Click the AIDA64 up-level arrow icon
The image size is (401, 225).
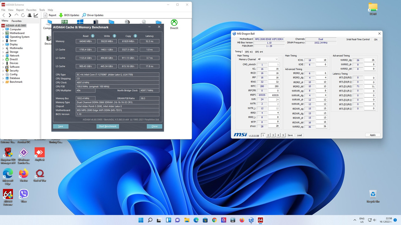17,15
